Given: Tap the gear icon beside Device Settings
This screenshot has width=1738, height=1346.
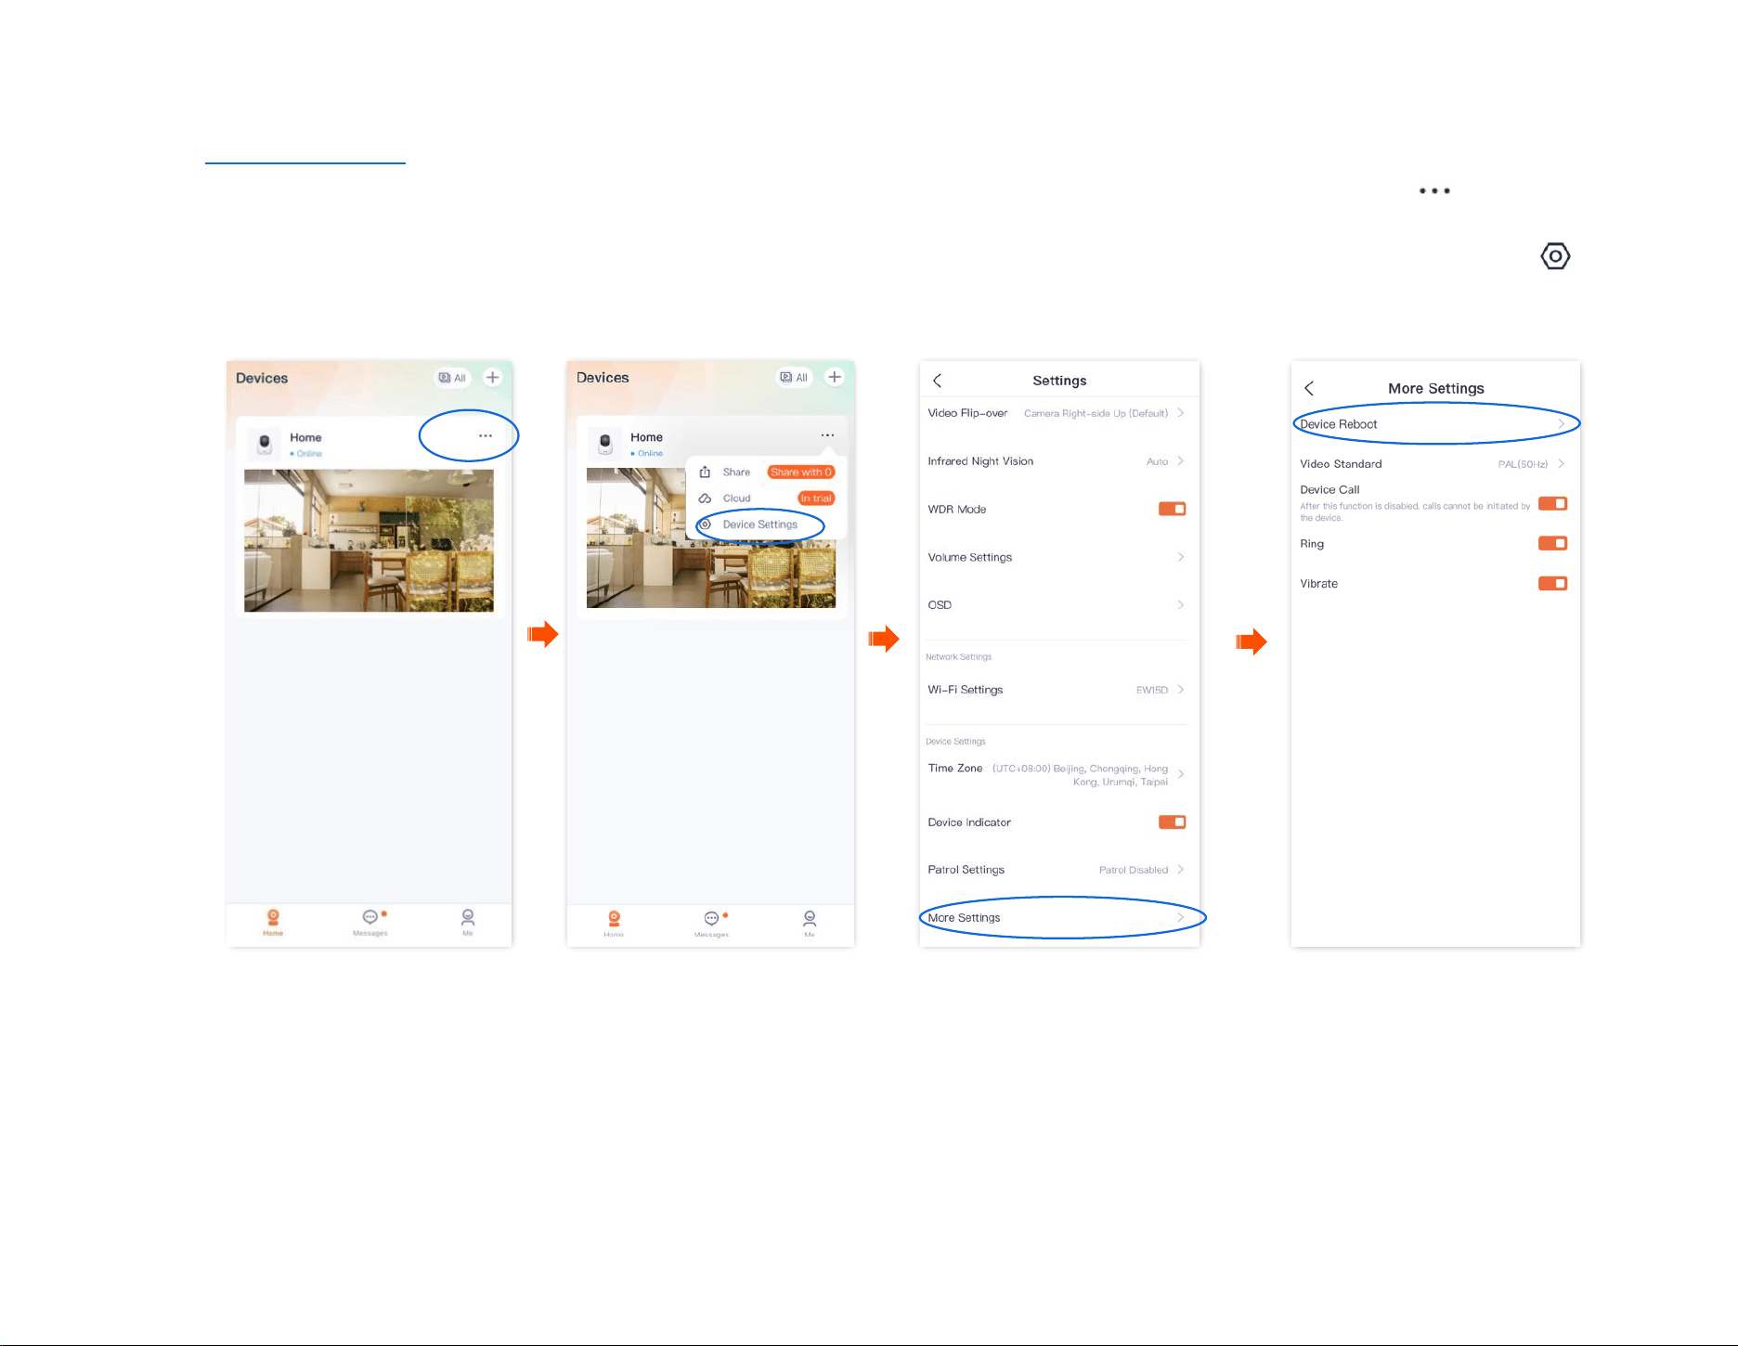Looking at the screenshot, I should coord(705,524).
